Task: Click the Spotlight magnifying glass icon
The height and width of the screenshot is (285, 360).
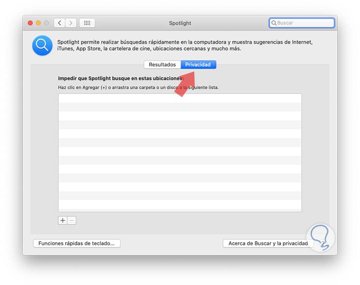Action: pos(42,45)
